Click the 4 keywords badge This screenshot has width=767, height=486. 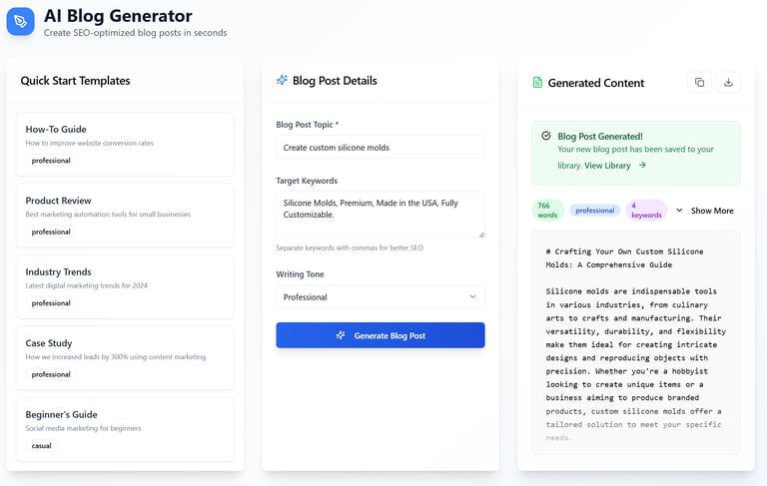tap(646, 211)
